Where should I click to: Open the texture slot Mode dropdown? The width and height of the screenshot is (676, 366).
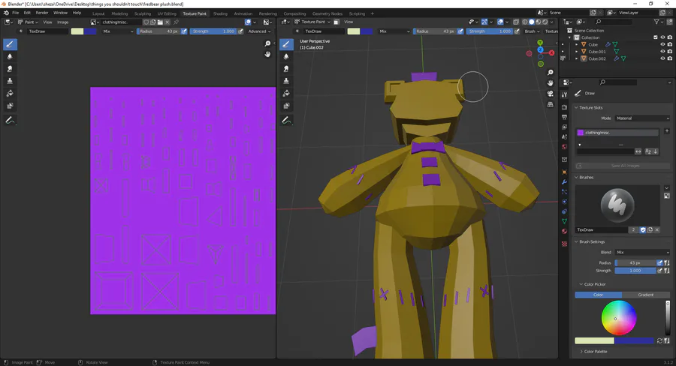[x=642, y=118]
